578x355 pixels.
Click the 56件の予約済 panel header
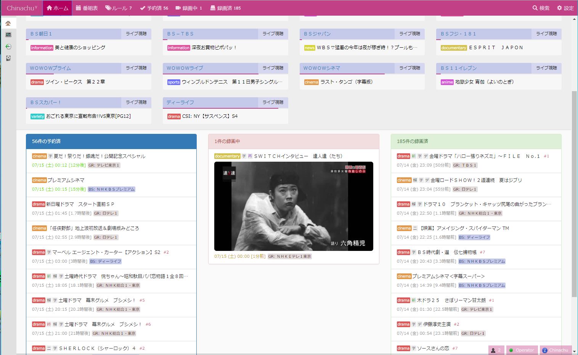click(111, 141)
